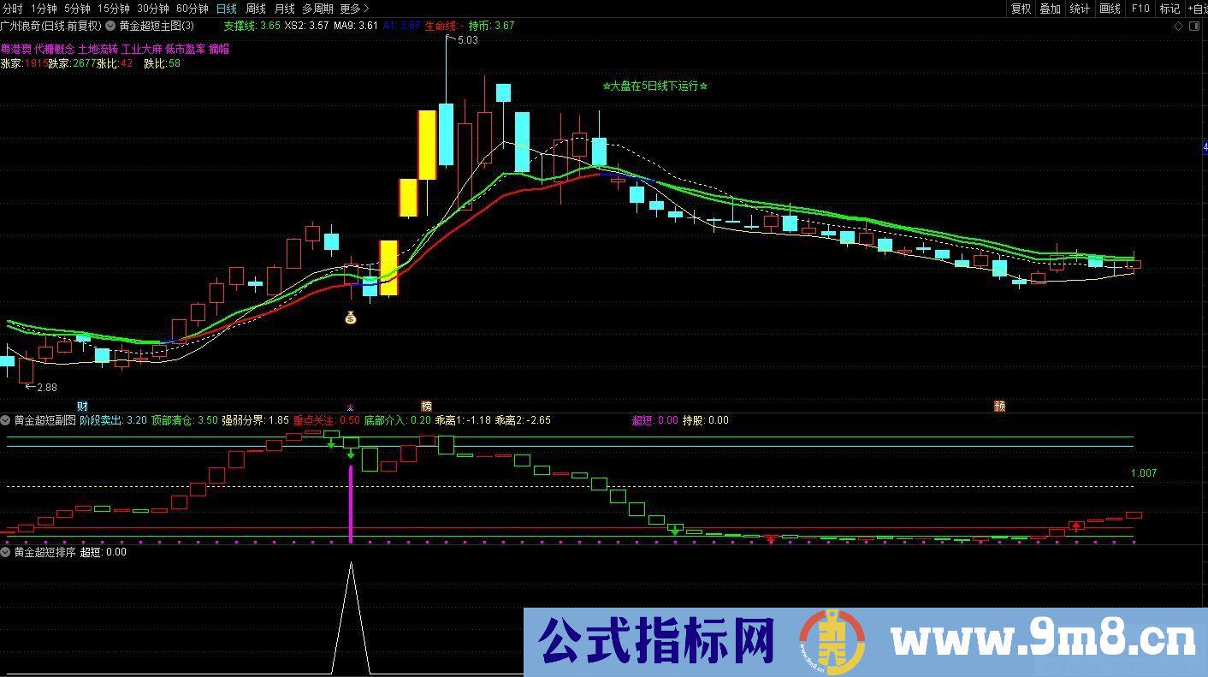
Task: Click the money bag marker under the candles
Action: pos(350,318)
